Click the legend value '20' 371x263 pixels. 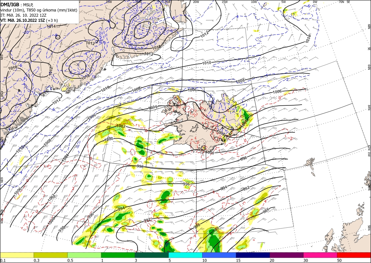pos(272,260)
